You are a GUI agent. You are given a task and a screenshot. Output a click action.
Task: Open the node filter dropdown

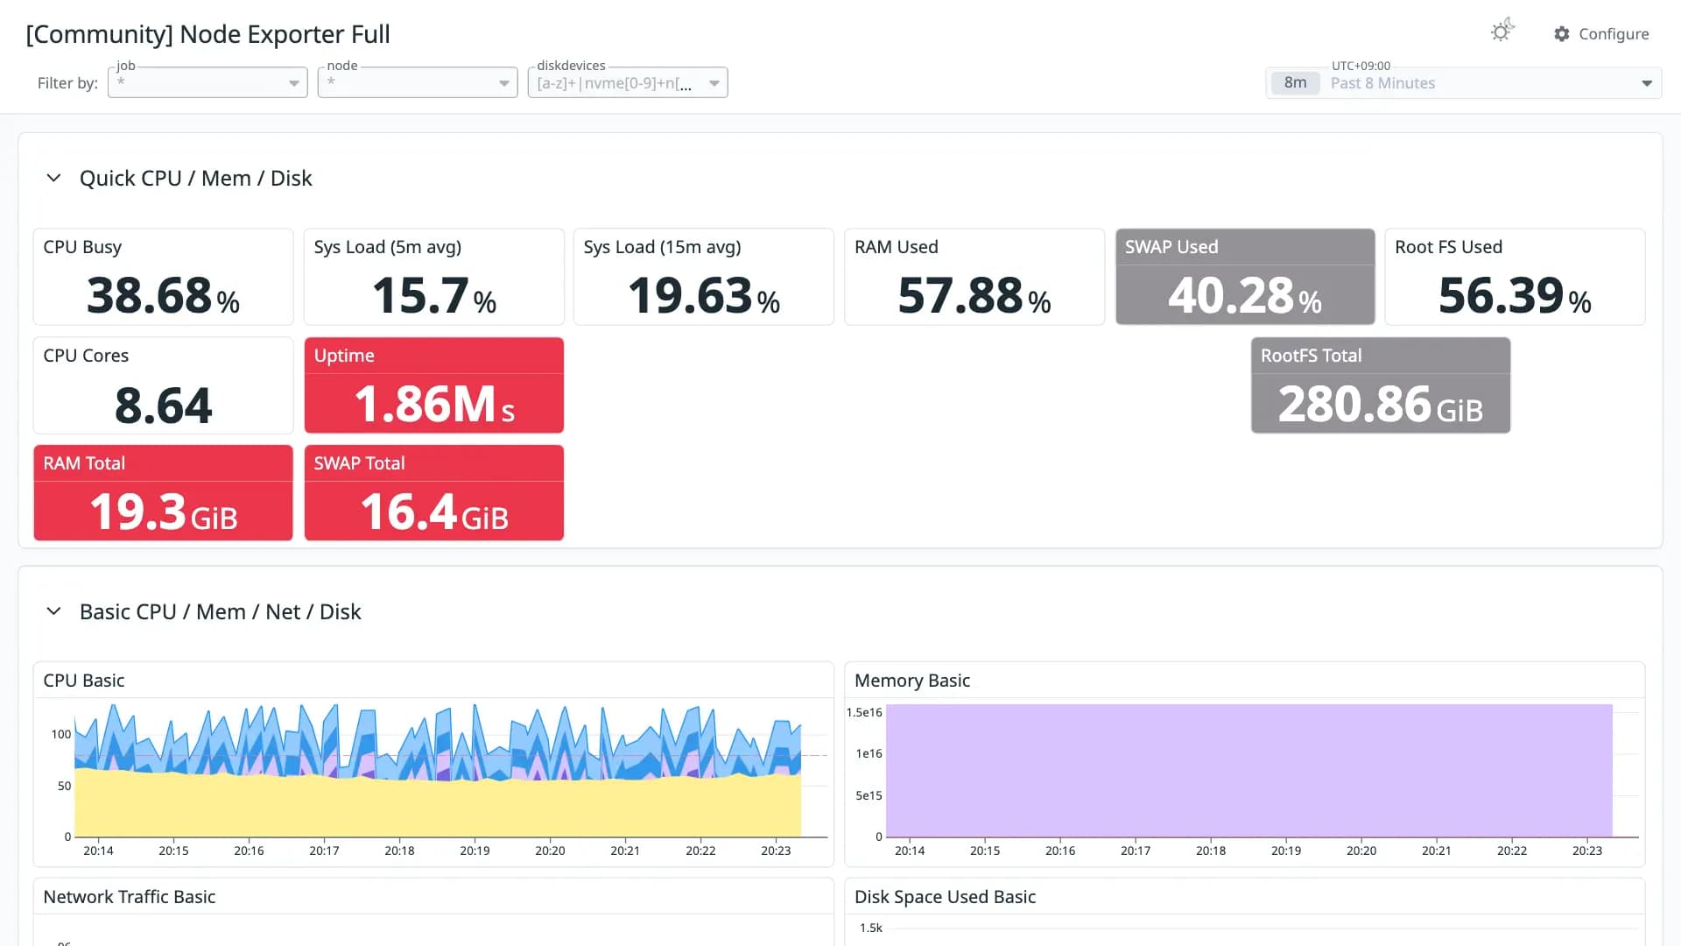coord(418,82)
